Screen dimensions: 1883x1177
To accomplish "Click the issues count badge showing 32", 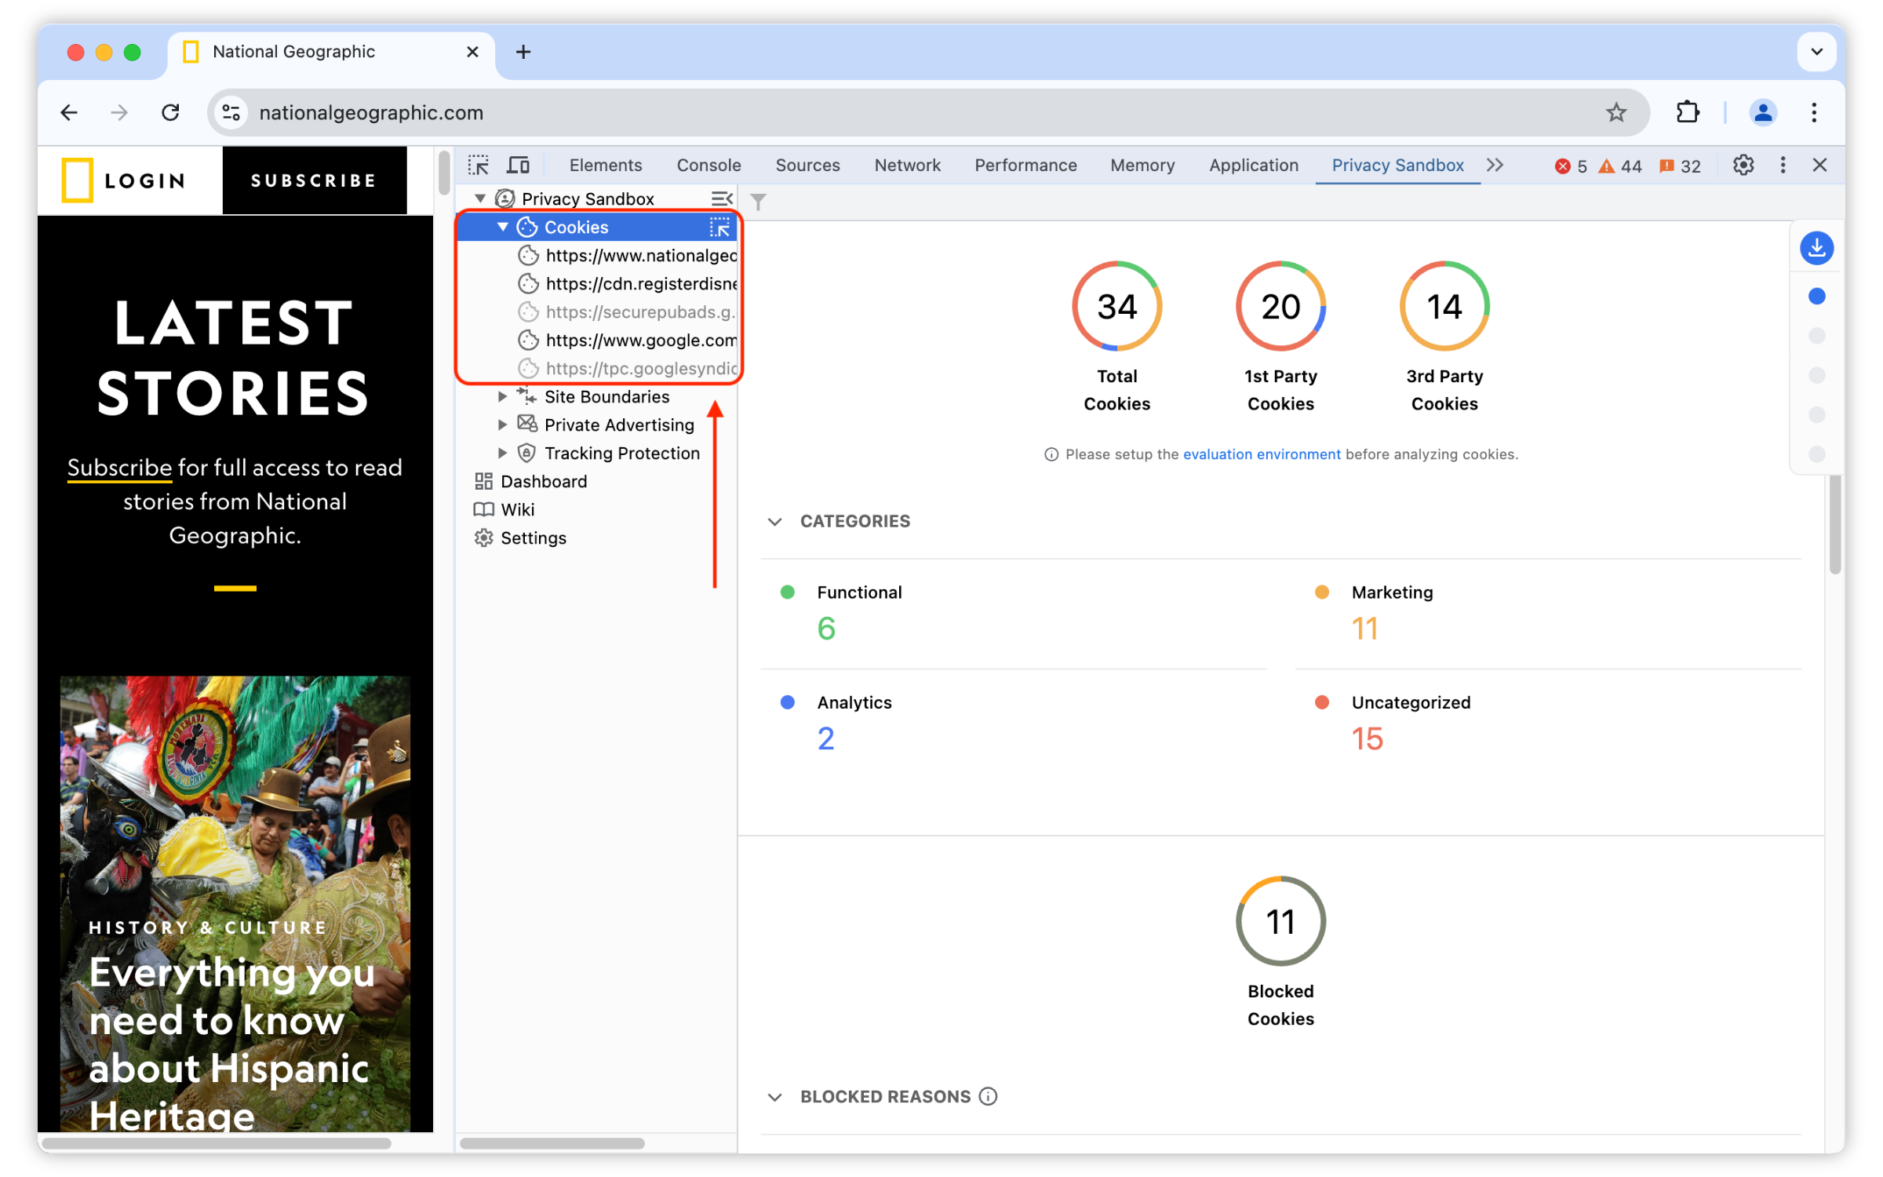I will coord(1680,166).
